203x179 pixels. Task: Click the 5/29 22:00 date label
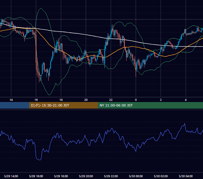point(111,176)
